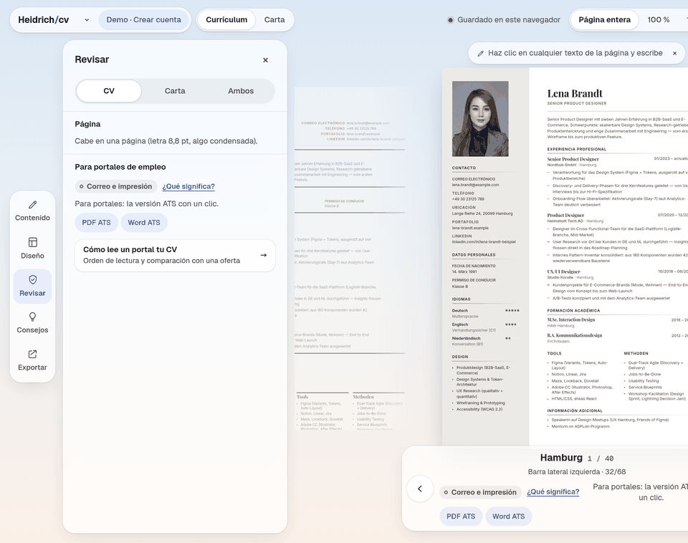This screenshot has width=688, height=543.
Task: Go back with the Hamburg template arrow
Action: click(420, 489)
